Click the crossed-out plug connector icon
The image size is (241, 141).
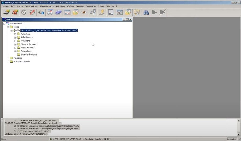click(162, 12)
